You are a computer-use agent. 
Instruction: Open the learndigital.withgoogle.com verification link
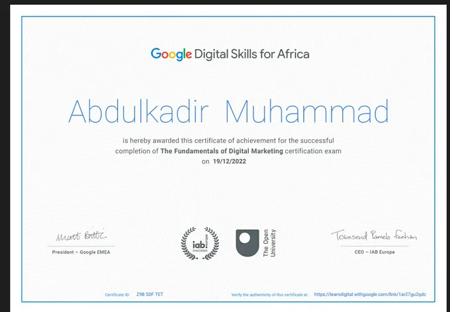pyautogui.click(x=370, y=295)
